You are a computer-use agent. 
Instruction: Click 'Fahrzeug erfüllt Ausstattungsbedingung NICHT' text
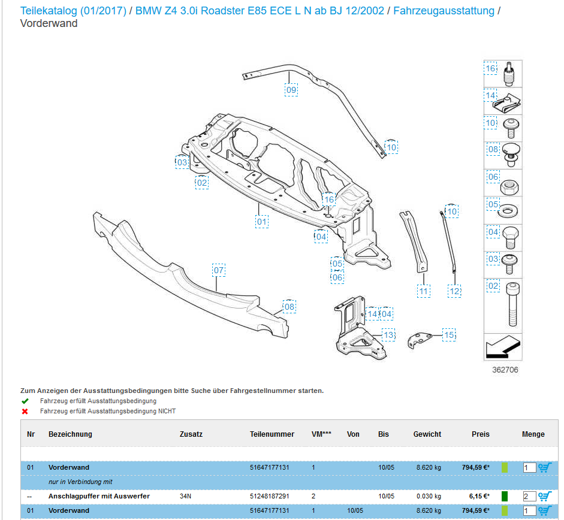108,411
